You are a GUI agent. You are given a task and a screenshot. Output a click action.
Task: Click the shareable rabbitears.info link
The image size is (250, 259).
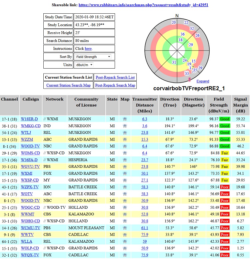pos(143,5)
